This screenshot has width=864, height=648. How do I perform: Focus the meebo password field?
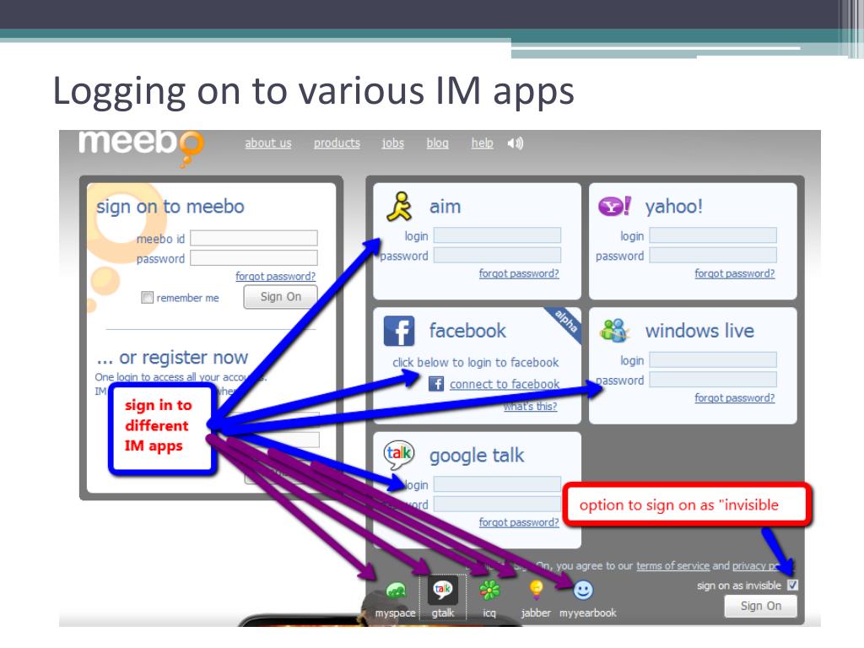pos(253,258)
